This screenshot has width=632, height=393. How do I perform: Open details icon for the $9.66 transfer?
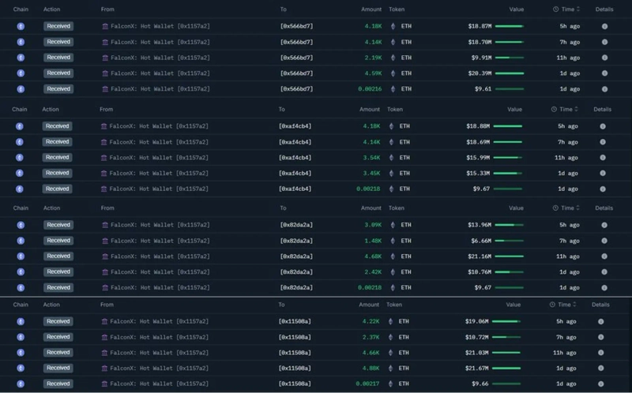(x=601, y=384)
